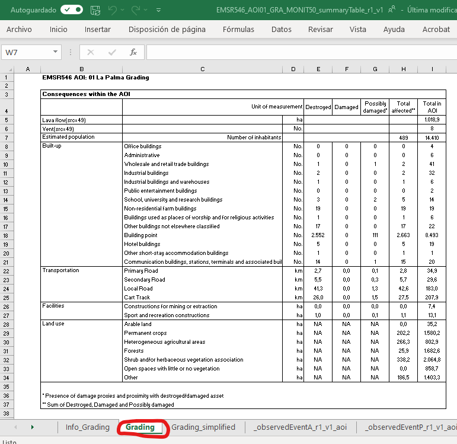Select the 'Non-residential farm buildings' cell
Screen dimensions: 457x444
click(x=203, y=209)
